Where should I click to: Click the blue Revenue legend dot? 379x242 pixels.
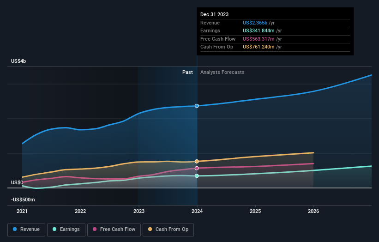(x=15, y=229)
